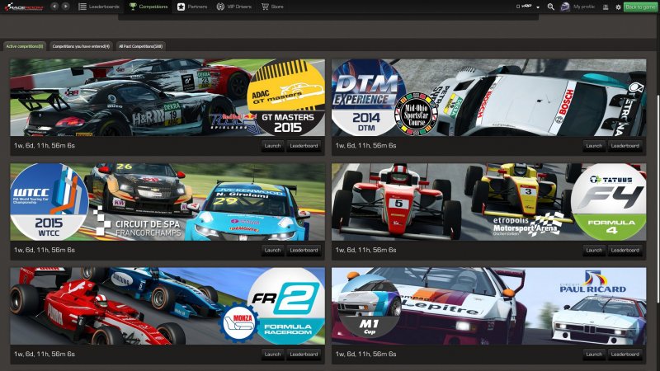This screenshot has width=660, height=371.
Task: Click the vRP balance text
Action: pyautogui.click(x=524, y=7)
